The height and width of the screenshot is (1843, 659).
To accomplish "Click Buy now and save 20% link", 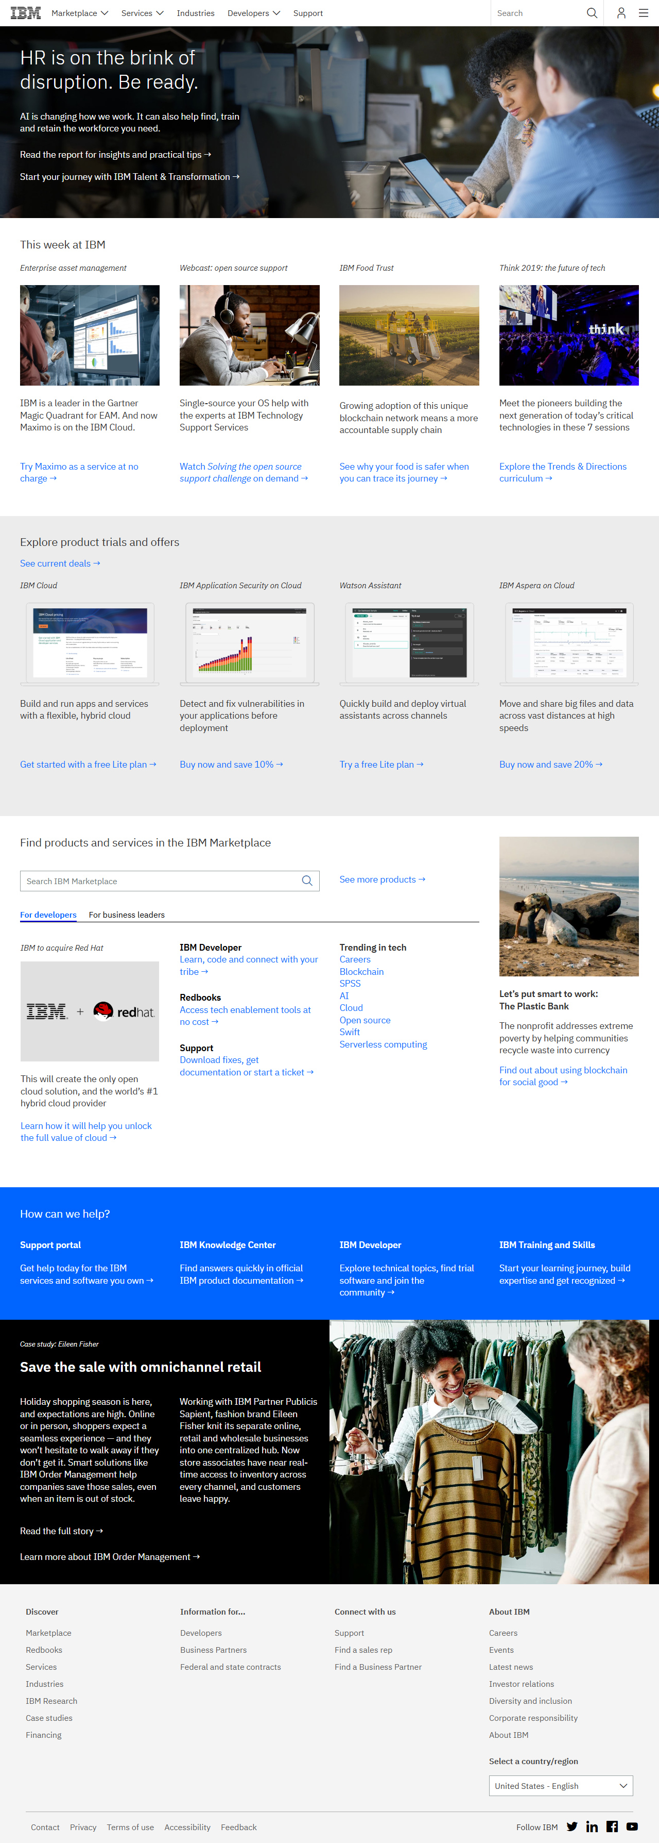I will pos(551,764).
